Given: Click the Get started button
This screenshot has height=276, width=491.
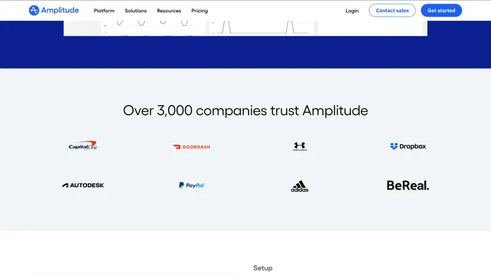Looking at the screenshot, I should [441, 10].
